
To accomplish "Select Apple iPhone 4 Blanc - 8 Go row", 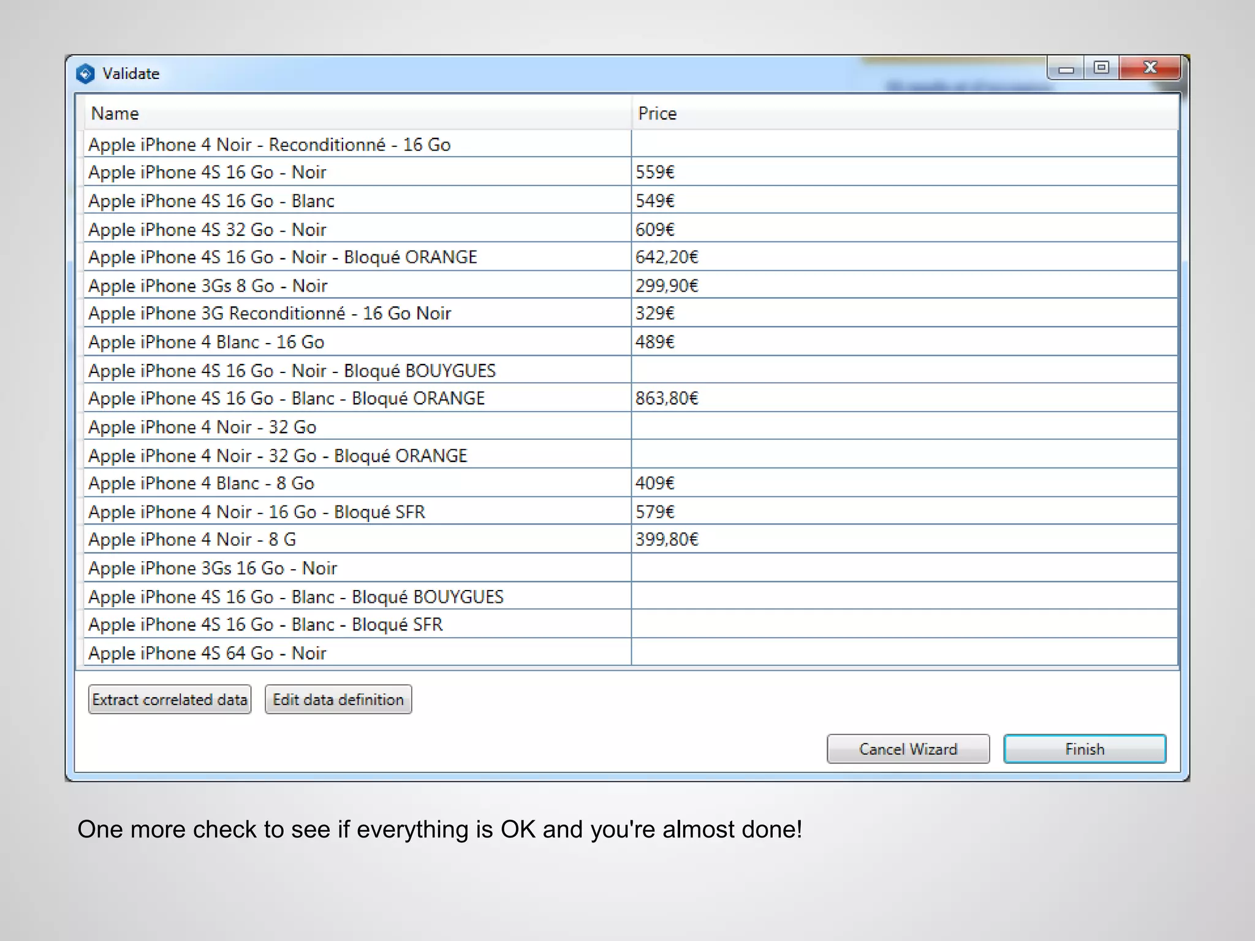I will 201,483.
